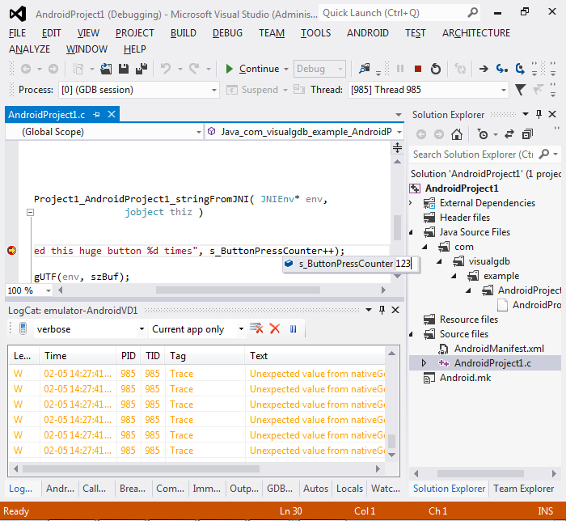The width and height of the screenshot is (566, 521).
Task: Click the s_ButtonPressCounter value 123 field
Action: (x=406, y=264)
